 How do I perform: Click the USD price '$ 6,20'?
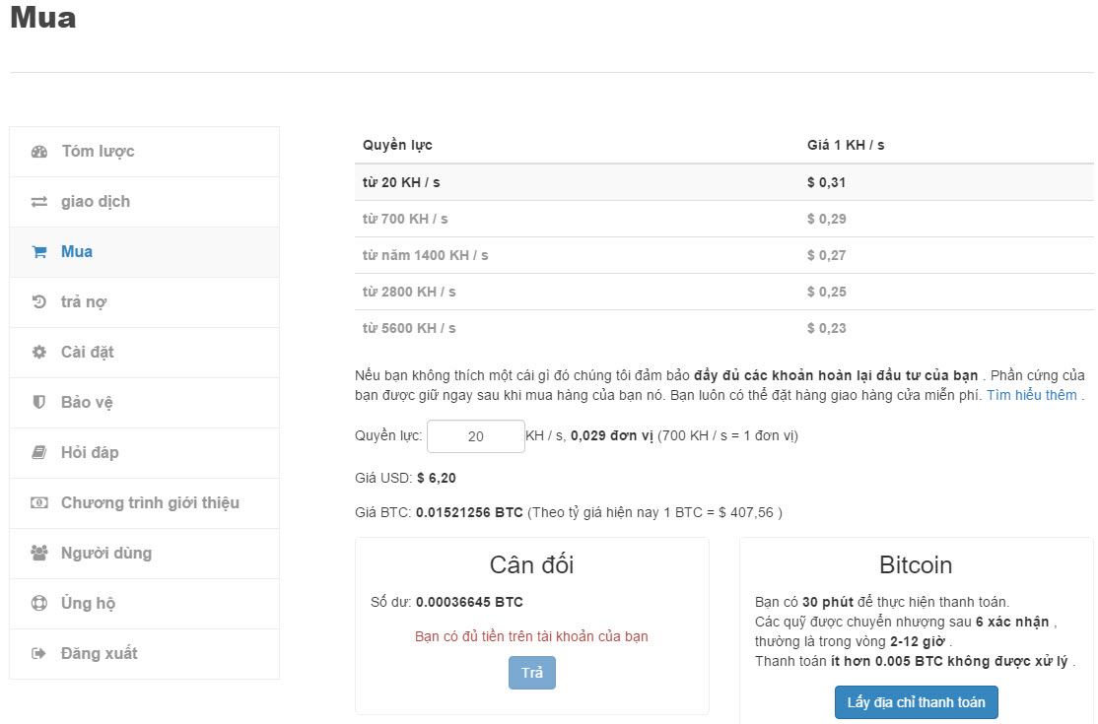click(437, 479)
